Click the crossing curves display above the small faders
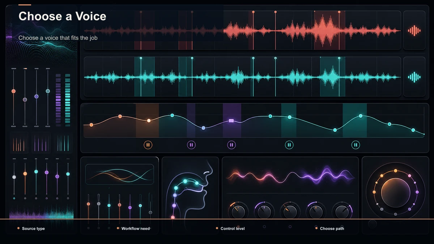 [119, 175]
